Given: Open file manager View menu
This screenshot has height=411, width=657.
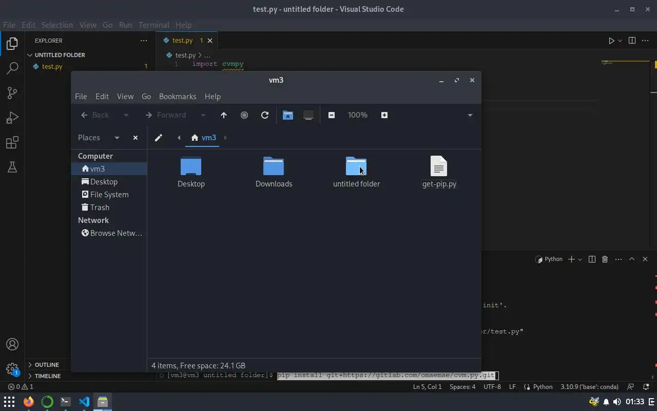Looking at the screenshot, I should click(125, 97).
